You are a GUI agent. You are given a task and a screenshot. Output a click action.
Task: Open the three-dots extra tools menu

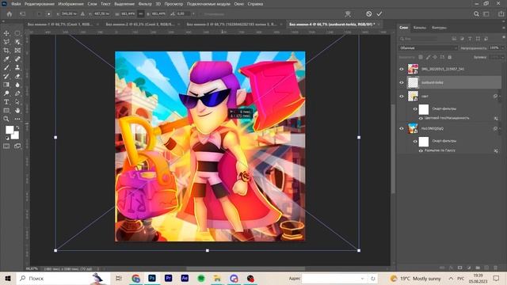pos(17,119)
